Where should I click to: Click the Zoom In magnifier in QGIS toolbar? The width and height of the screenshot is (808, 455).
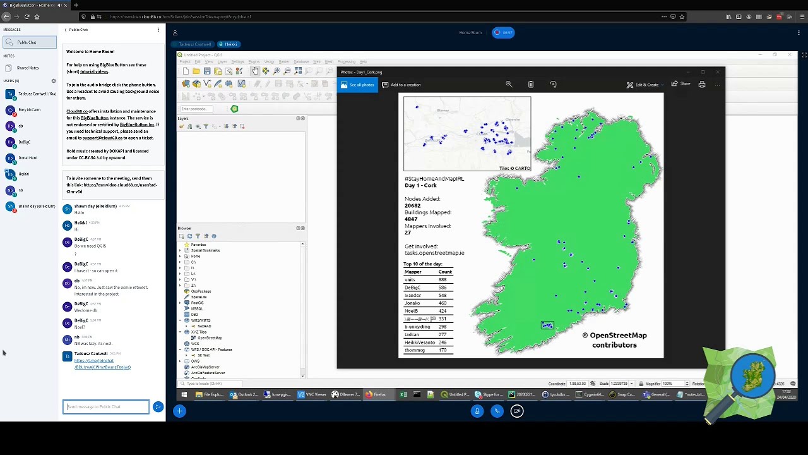pos(276,71)
